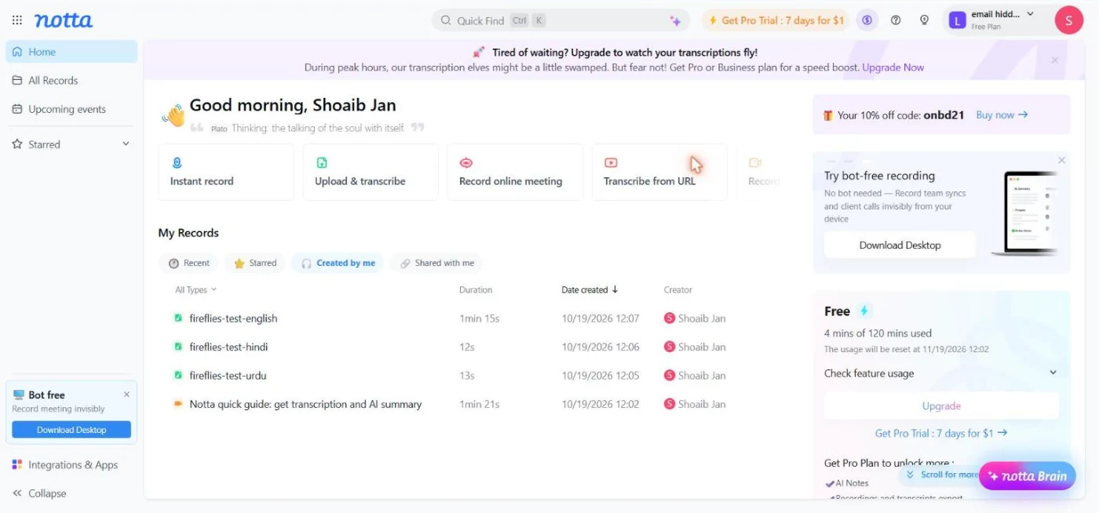
Task: Click the Duration column header
Action: pyautogui.click(x=476, y=290)
